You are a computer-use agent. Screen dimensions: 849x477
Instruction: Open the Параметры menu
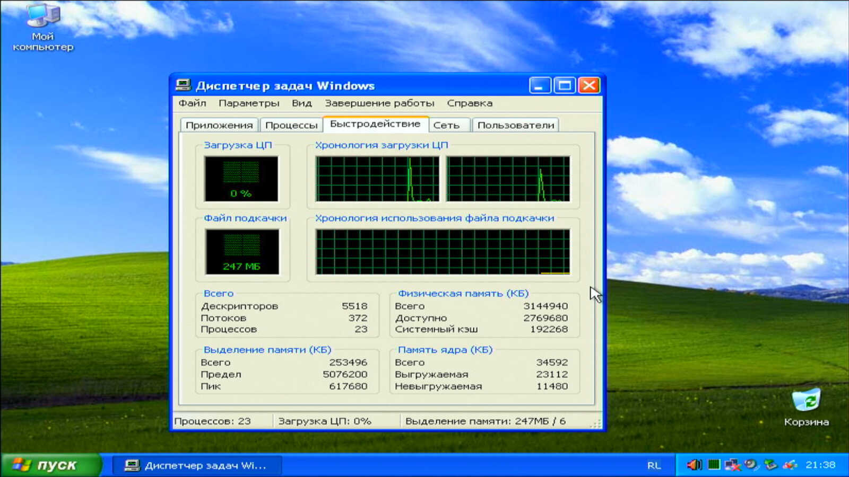(249, 103)
